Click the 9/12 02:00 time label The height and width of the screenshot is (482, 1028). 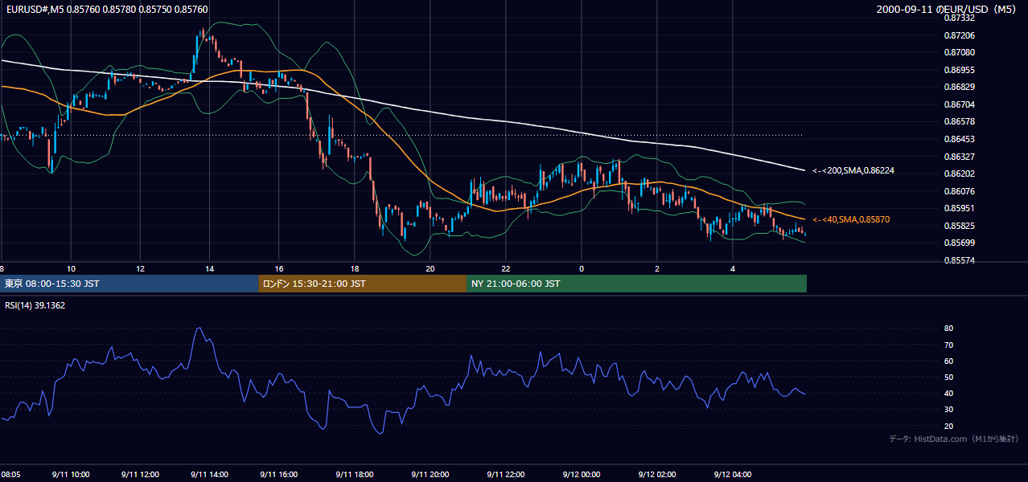[x=659, y=474]
